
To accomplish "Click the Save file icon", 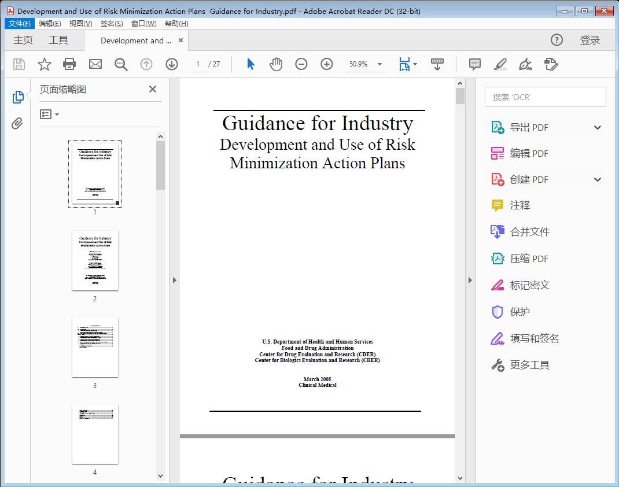I will click(18, 64).
